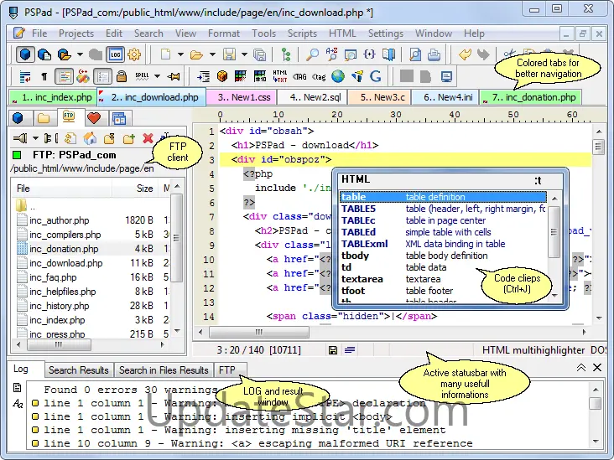Click the FTP home directory house icon

click(90, 138)
